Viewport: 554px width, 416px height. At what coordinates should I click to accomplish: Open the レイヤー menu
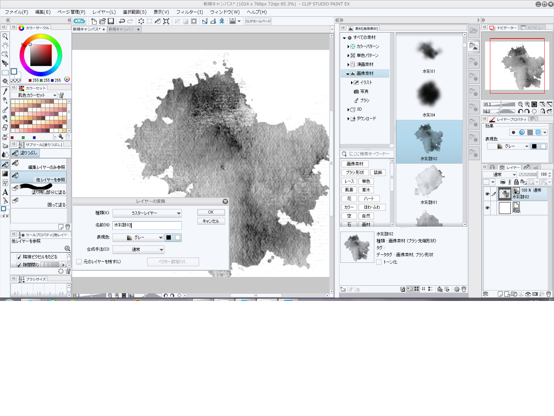coord(104,12)
